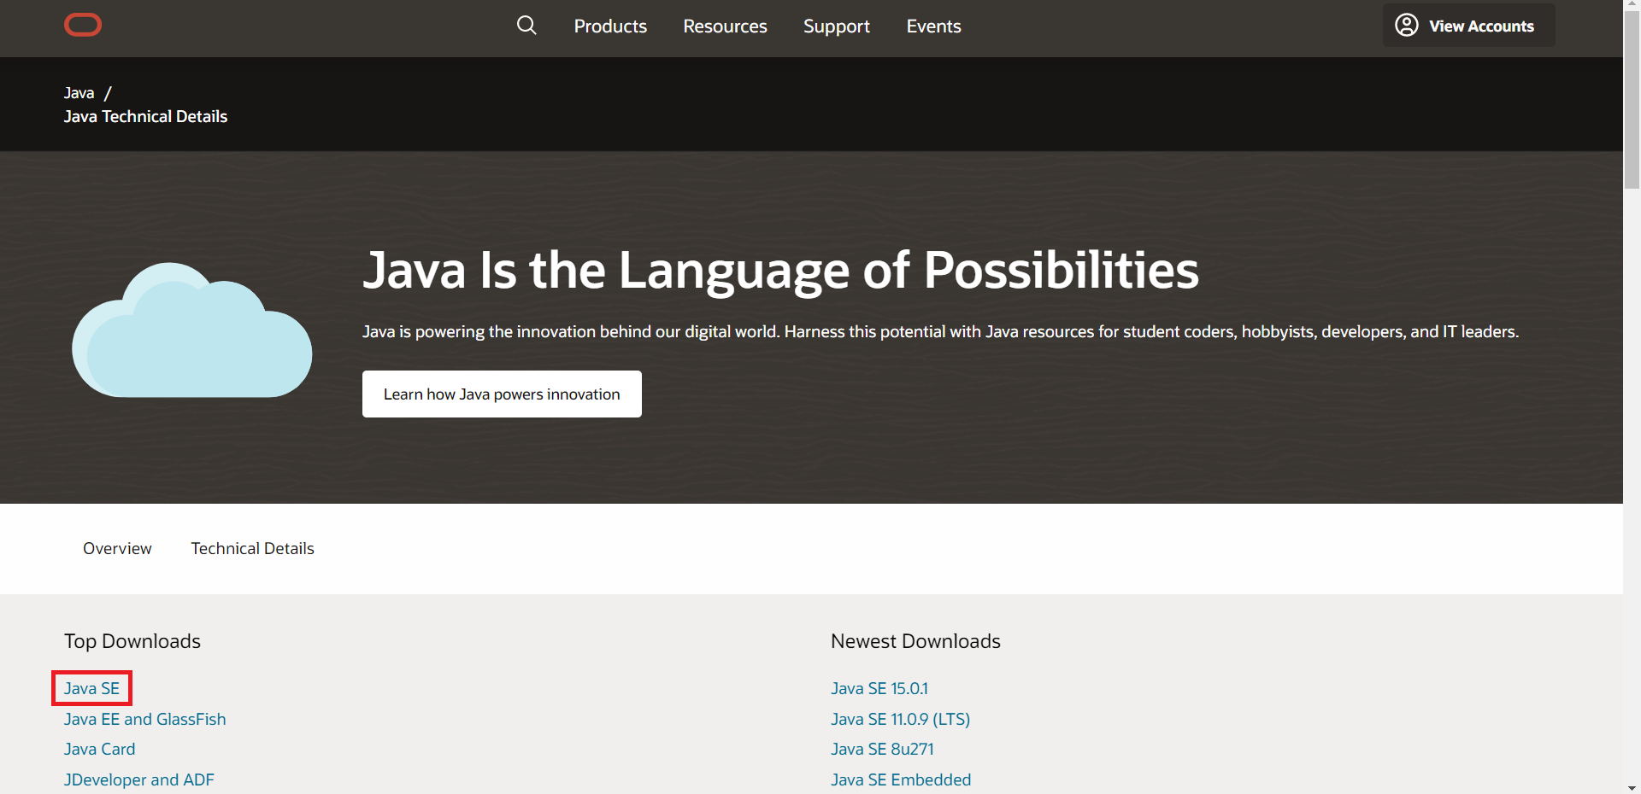Click the Top Downloads heading
The width and height of the screenshot is (1641, 794).
pyautogui.click(x=132, y=641)
